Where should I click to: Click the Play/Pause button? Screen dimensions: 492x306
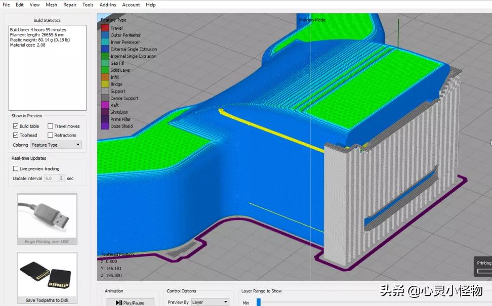(x=130, y=302)
